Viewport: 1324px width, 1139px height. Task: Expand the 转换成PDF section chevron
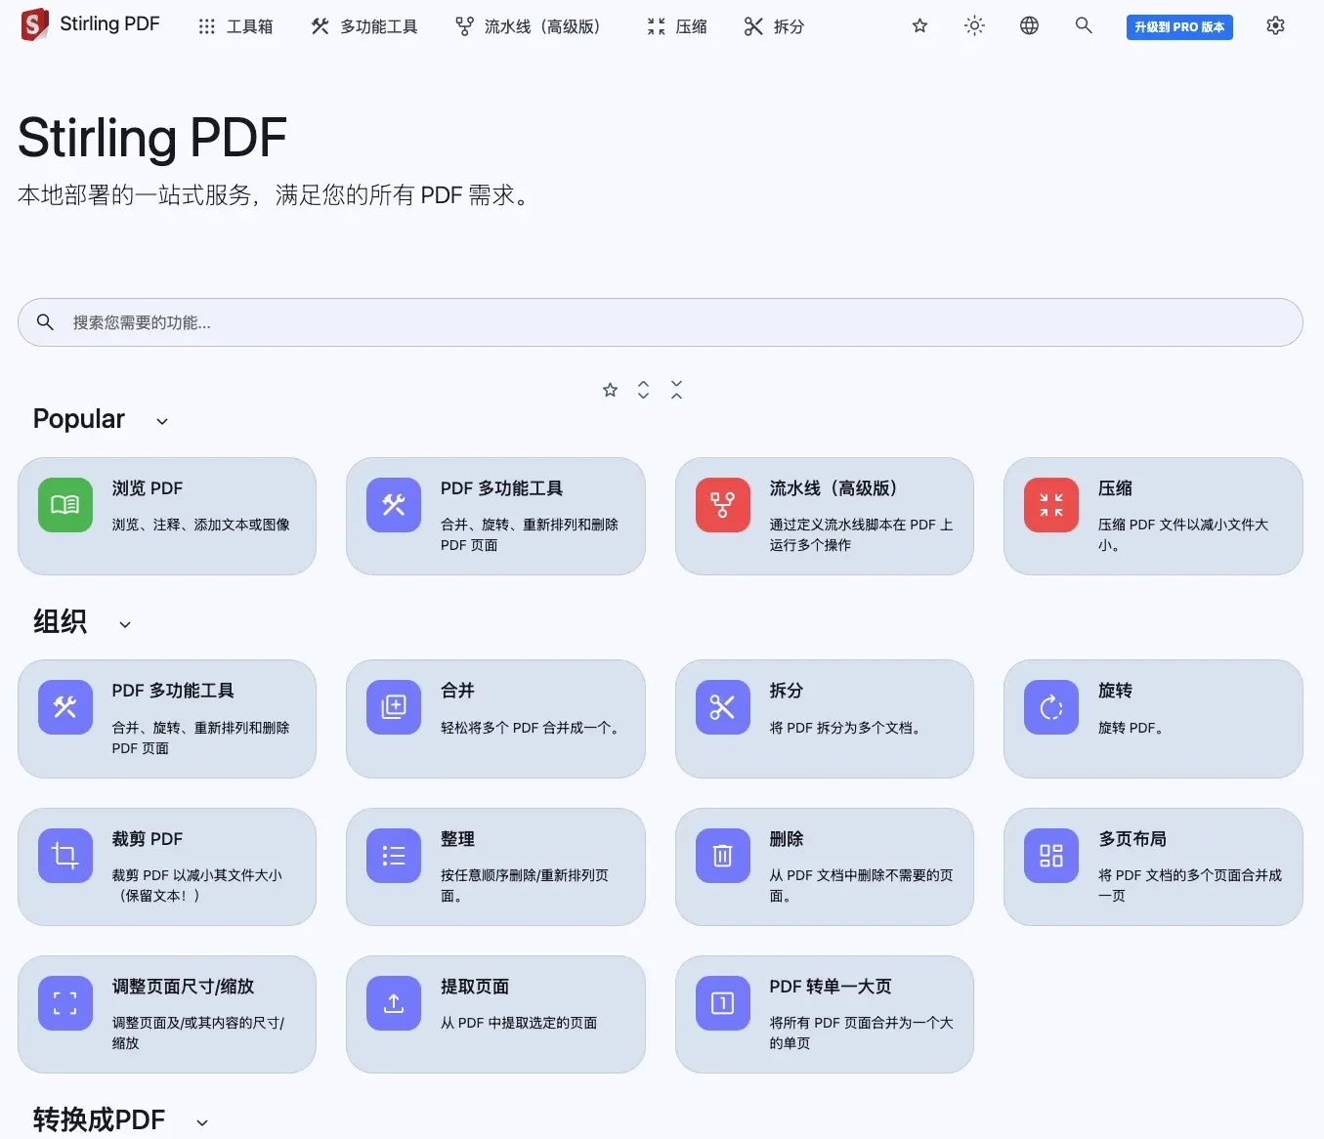click(x=202, y=1122)
